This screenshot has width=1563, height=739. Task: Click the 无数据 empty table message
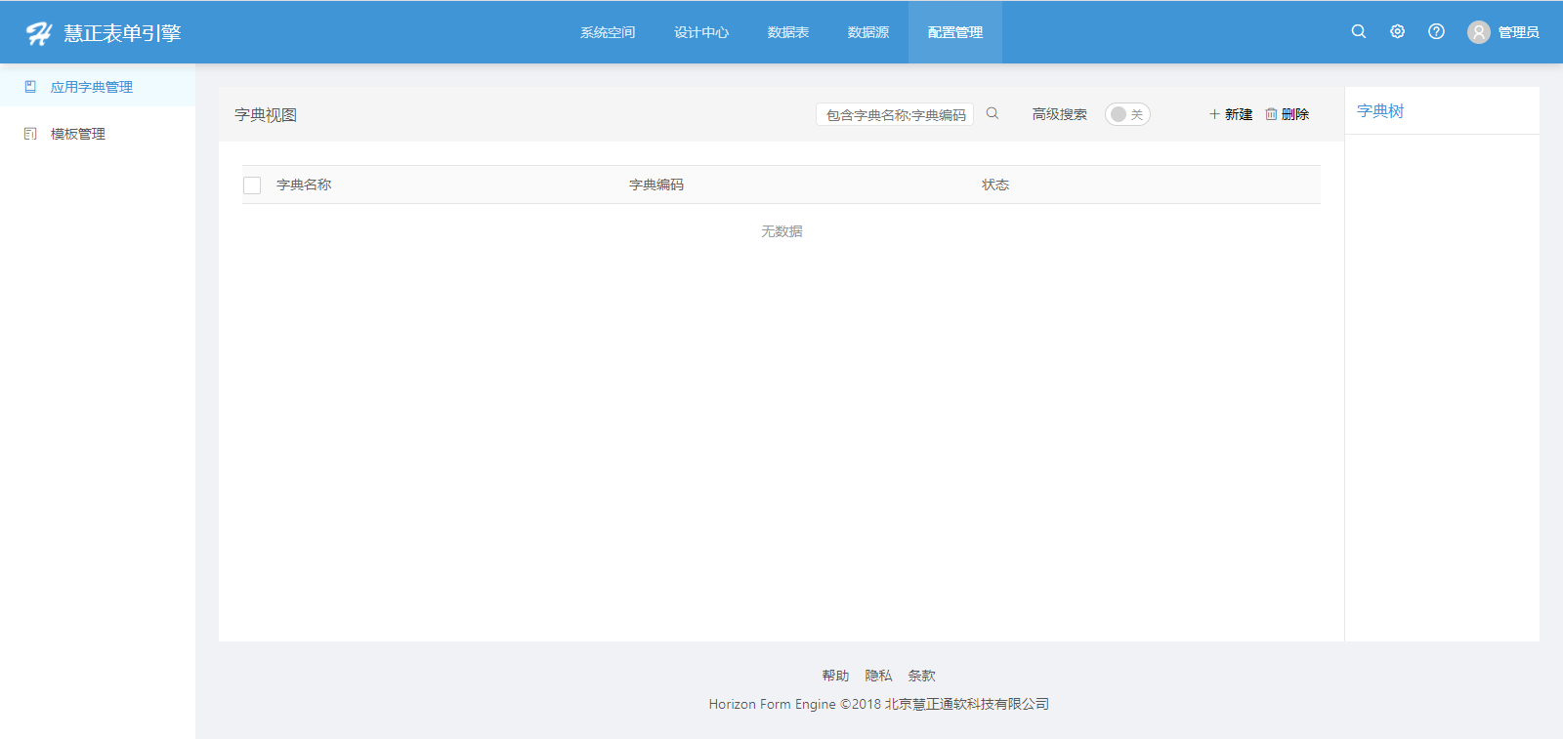(x=781, y=231)
